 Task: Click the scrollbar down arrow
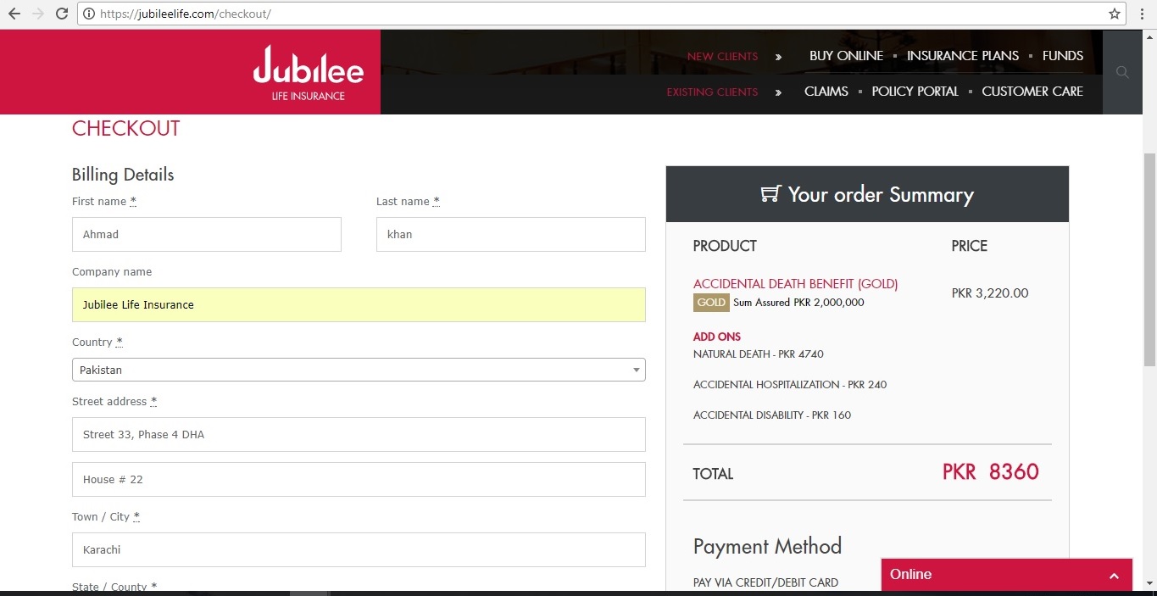coord(1149,583)
